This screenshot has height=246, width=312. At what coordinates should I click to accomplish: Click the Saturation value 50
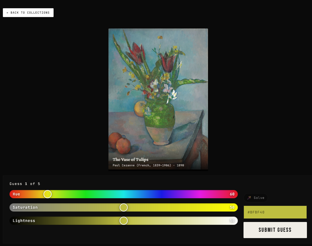coord(232,207)
